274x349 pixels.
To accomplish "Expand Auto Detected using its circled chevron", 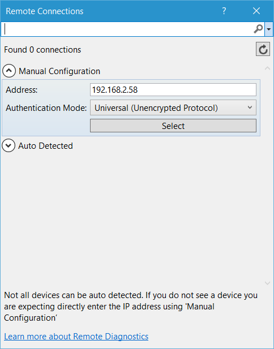I will (8, 145).
